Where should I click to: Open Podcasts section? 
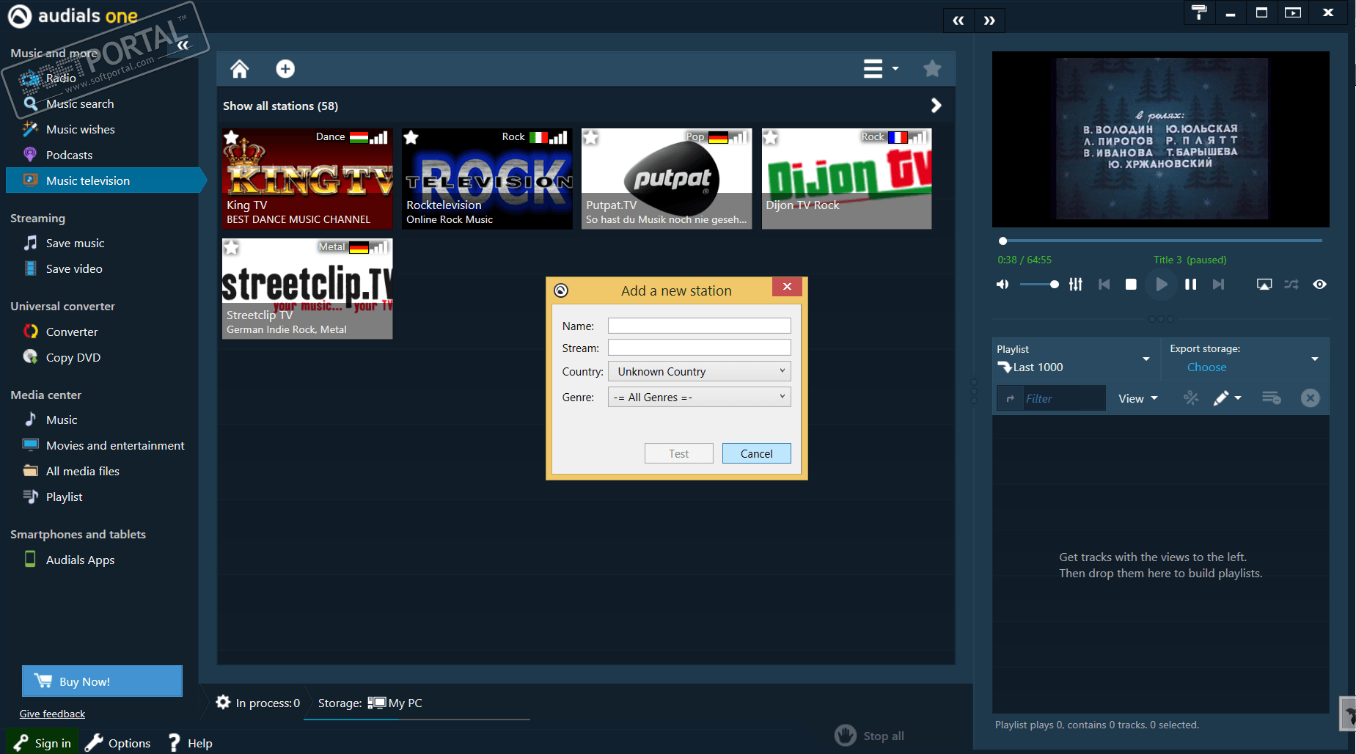(69, 155)
